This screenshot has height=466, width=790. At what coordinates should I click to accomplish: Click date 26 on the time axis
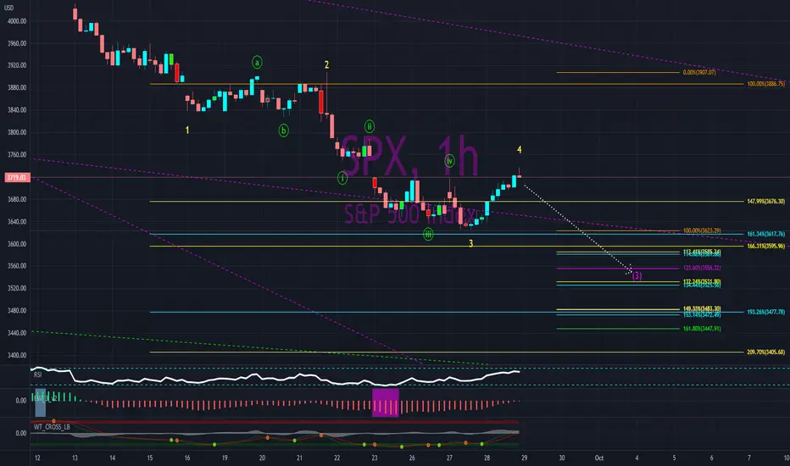(412, 458)
